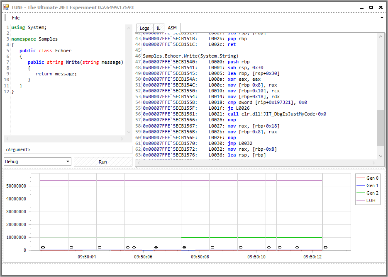Click the 'pop rbp' instruction on line 43
The height and width of the screenshot is (277, 388).
click(237, 39)
